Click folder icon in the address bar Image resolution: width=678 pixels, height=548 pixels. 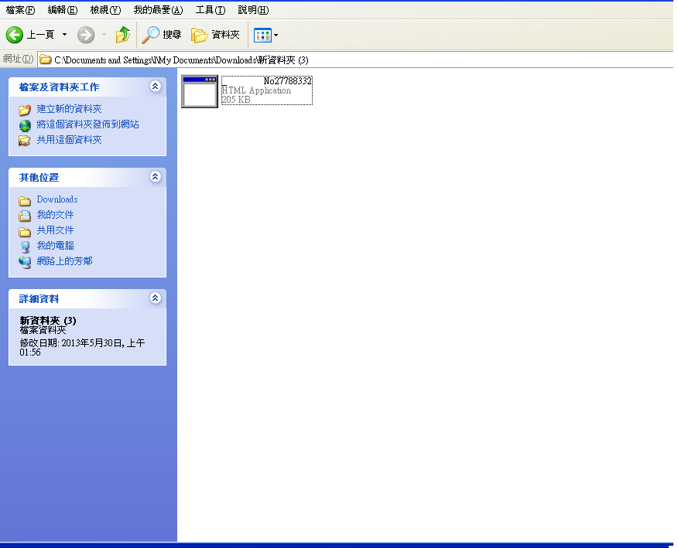[46, 60]
